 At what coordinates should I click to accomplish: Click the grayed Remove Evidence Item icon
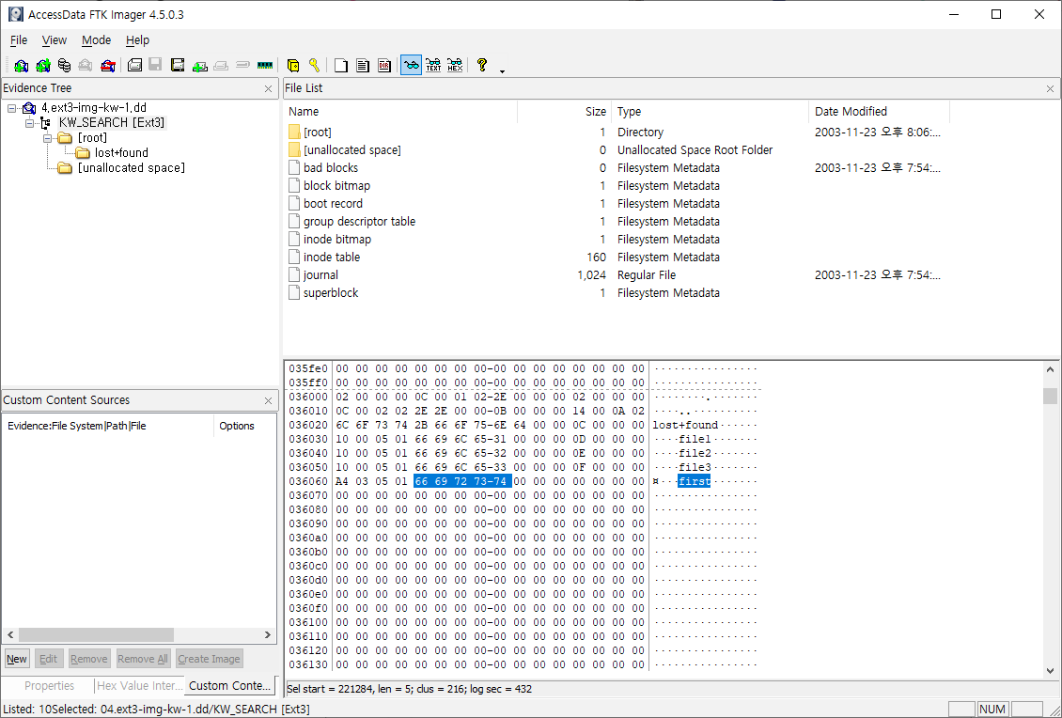coord(86,65)
